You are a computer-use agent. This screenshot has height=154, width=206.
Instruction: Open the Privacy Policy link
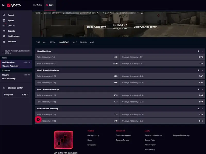(150, 145)
